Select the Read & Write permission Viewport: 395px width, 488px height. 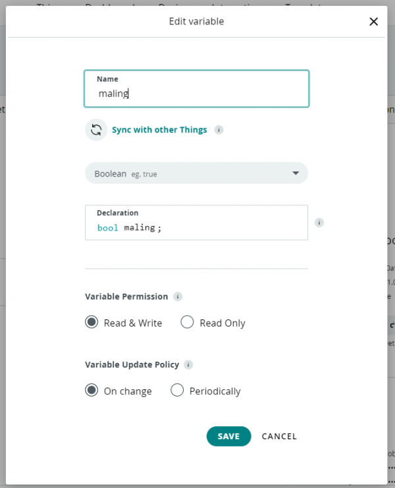pyautogui.click(x=92, y=322)
